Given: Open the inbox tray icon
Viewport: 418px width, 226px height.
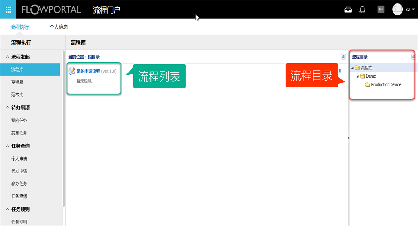Looking at the screenshot, I should tap(348, 9).
